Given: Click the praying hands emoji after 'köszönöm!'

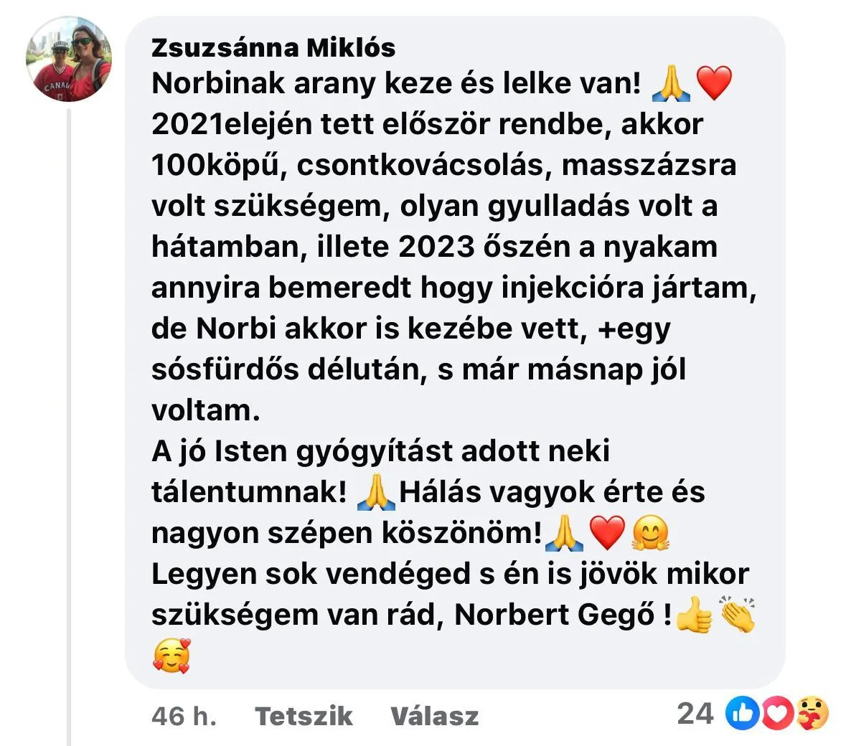Looking at the screenshot, I should click(565, 533).
